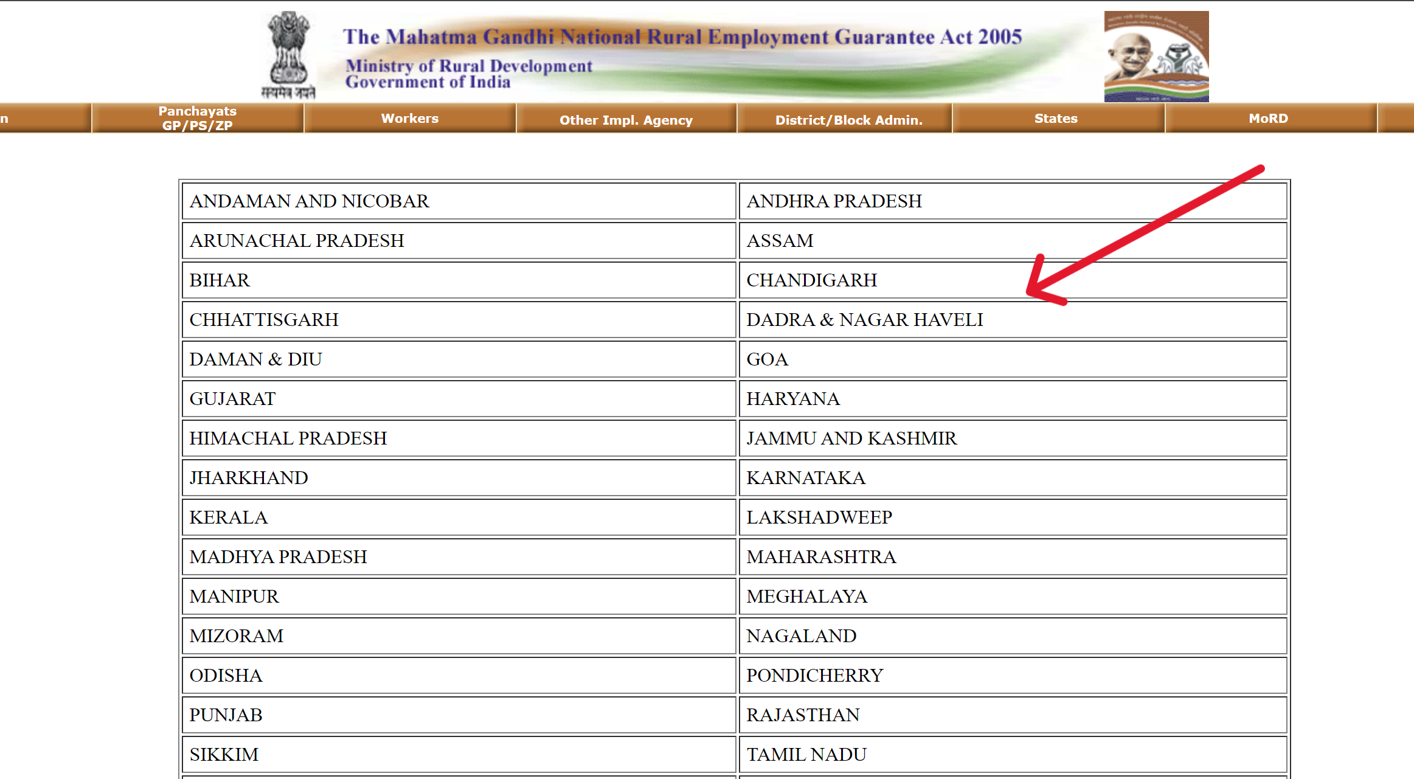Select the MANIPUR entry
The height and width of the screenshot is (779, 1414).
[x=234, y=597]
